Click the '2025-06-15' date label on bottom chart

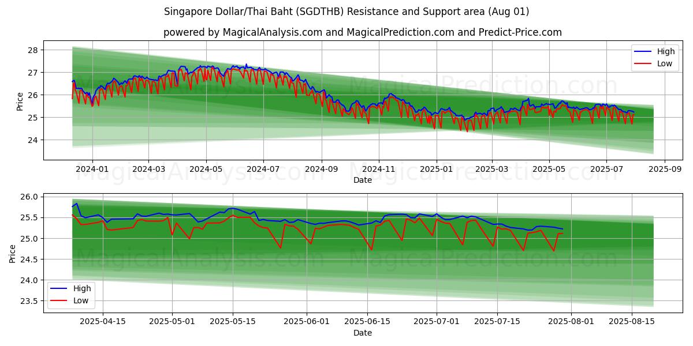point(368,322)
